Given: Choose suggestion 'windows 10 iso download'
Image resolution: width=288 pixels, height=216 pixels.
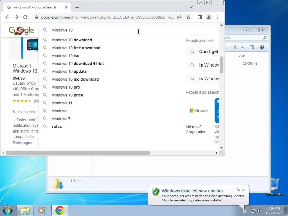Looking at the screenshot, I should (x=75, y=80).
